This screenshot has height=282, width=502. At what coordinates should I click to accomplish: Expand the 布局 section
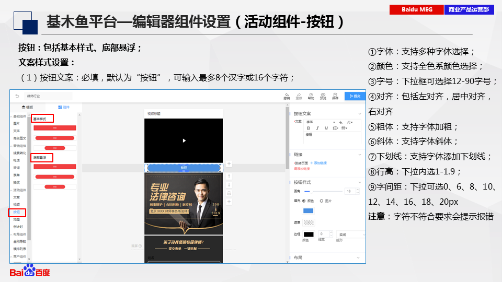[x=358, y=257]
